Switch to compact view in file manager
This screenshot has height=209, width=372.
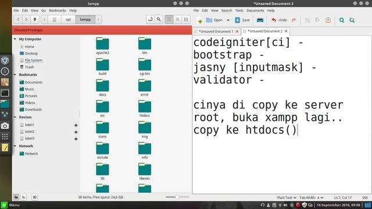click(186, 19)
